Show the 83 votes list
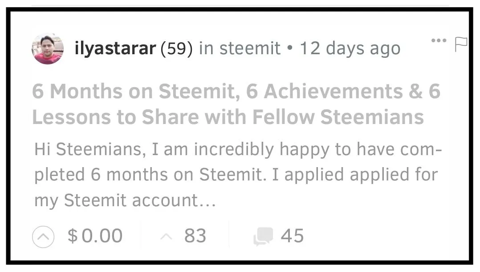This screenshot has width=480, height=272. coord(195,236)
